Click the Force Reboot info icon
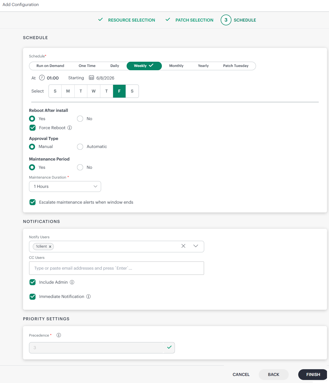This screenshot has width=329, height=383. (70, 128)
